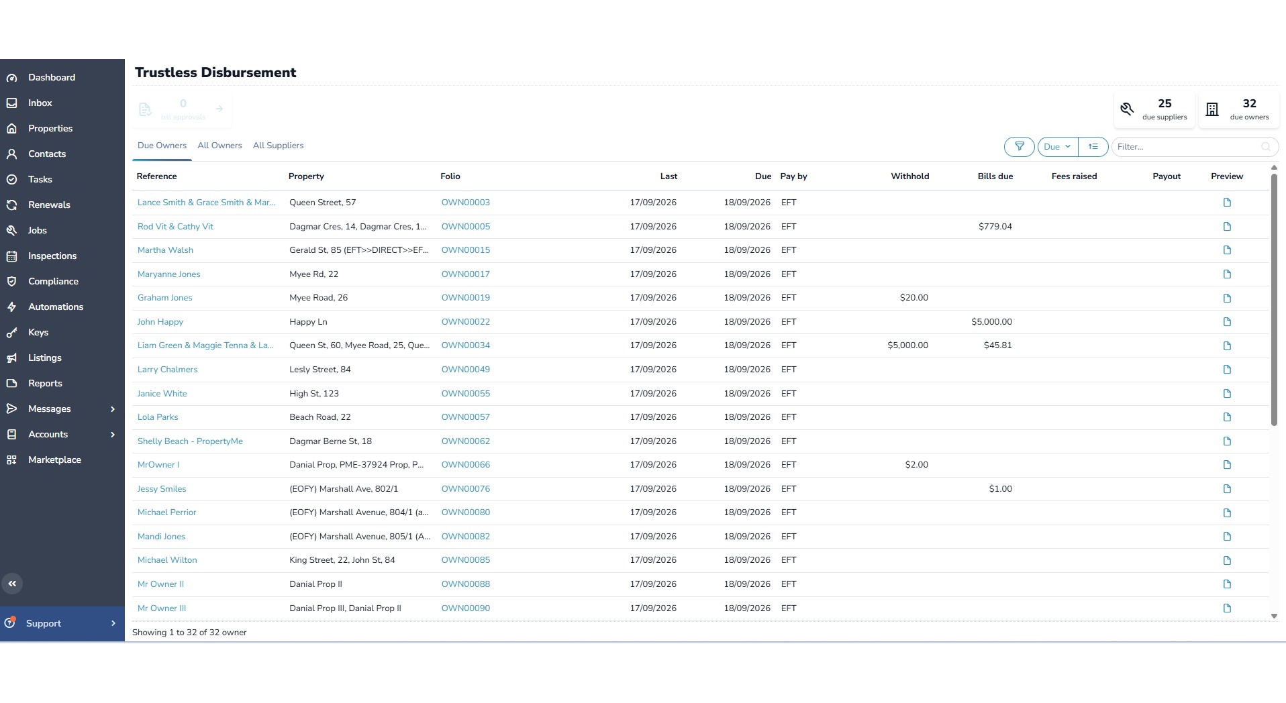Open the filter funnel button
Viewport: 1286px width, 703px height.
click(x=1019, y=146)
